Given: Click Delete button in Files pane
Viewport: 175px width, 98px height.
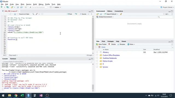Looking at the screenshot, I should pos(112,44).
